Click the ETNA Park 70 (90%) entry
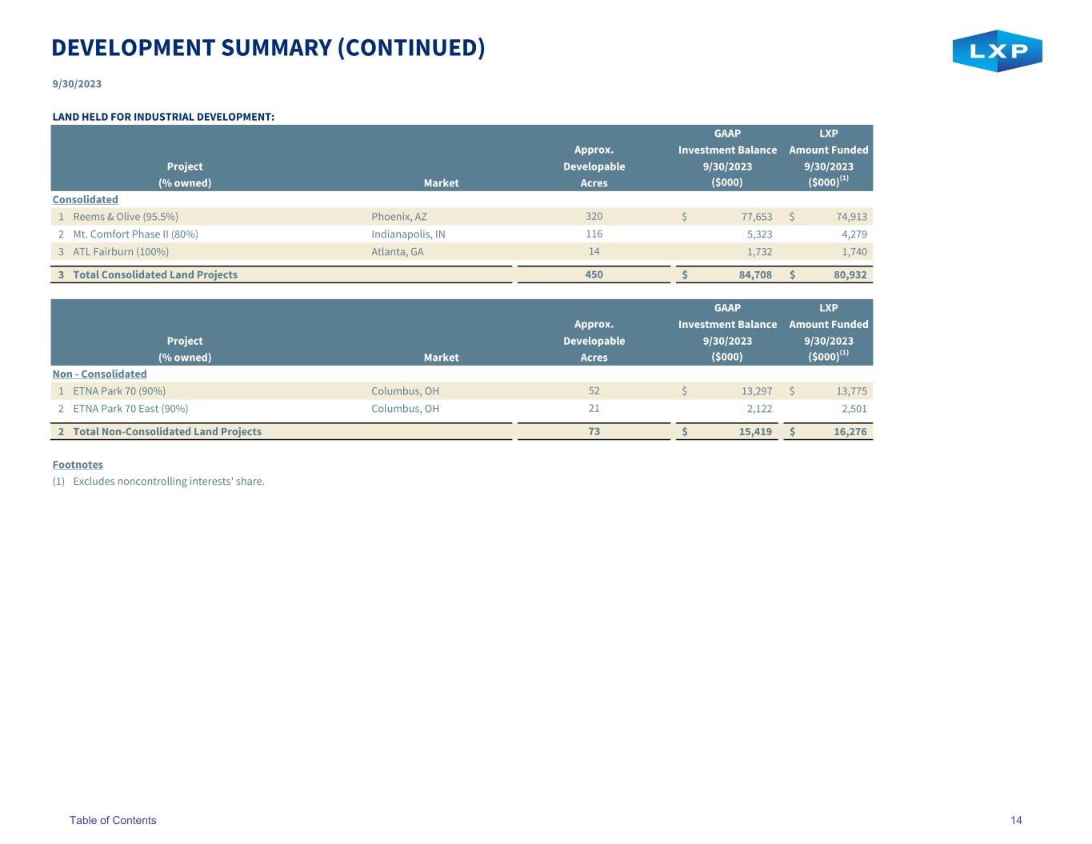The image size is (1092, 844). 119,391
